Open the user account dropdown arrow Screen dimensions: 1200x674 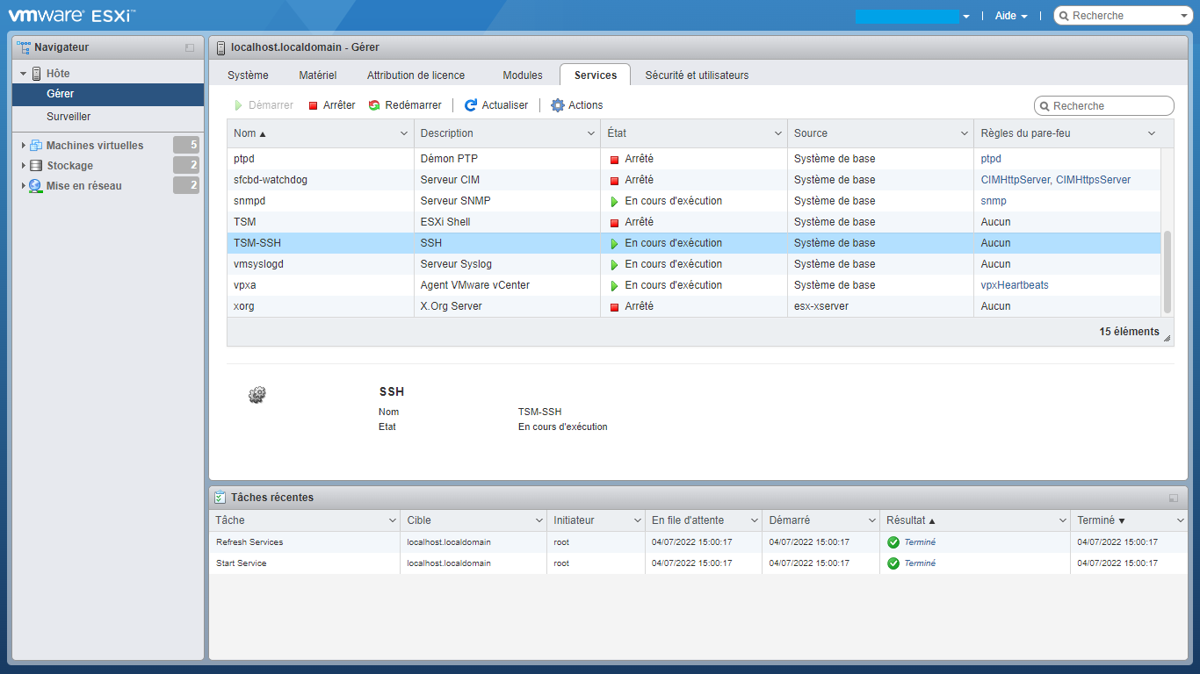pos(966,17)
